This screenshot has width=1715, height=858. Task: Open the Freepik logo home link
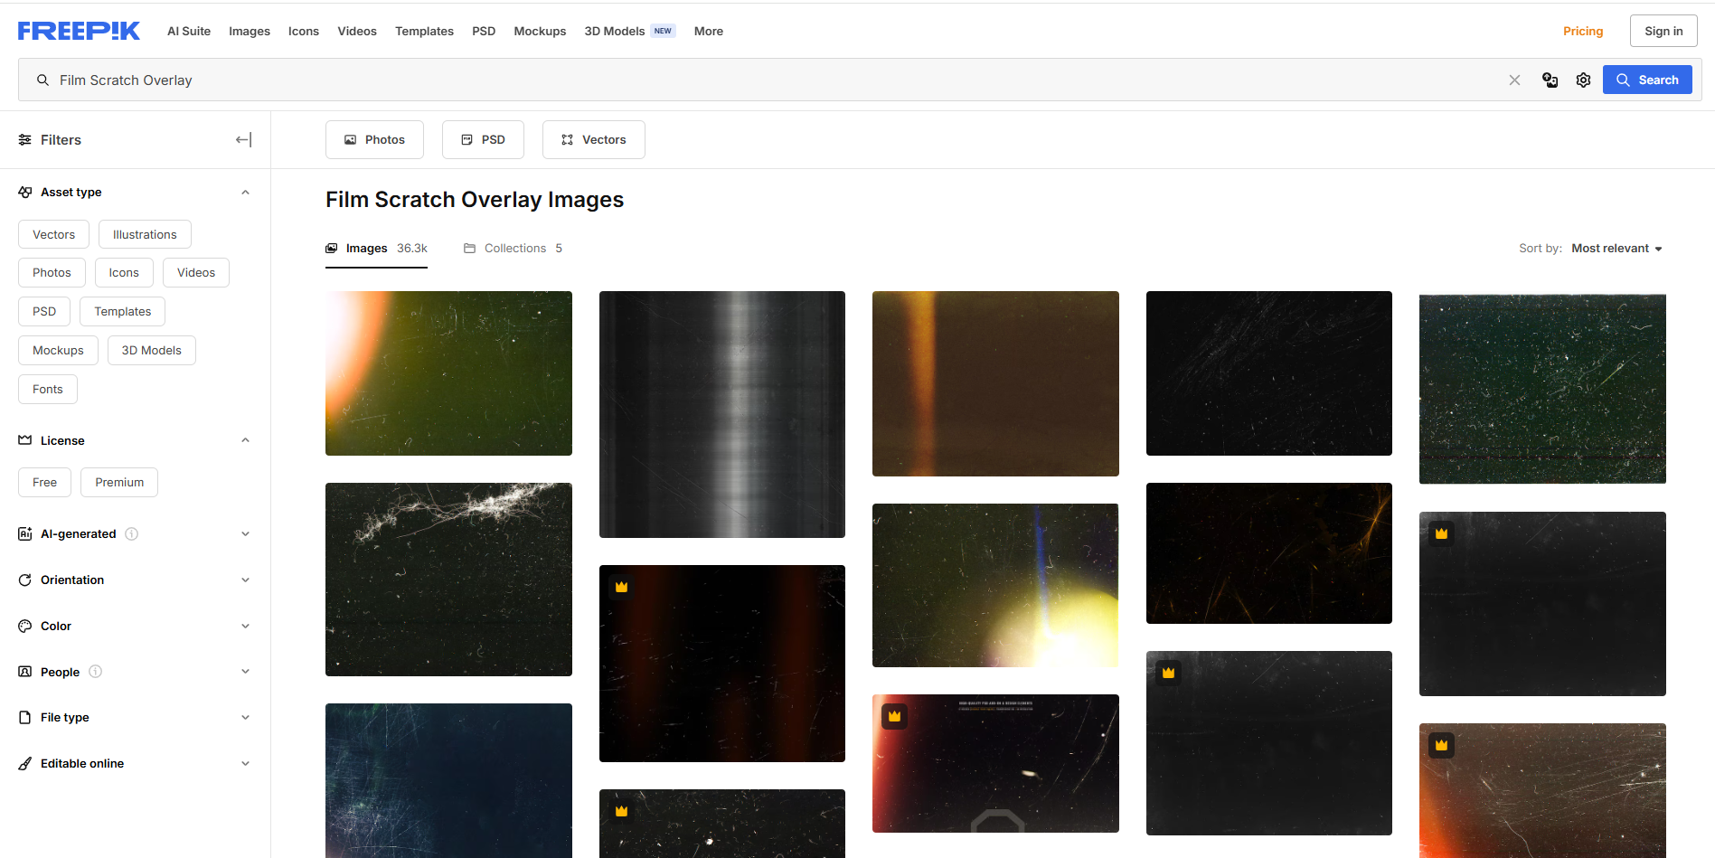[80, 31]
